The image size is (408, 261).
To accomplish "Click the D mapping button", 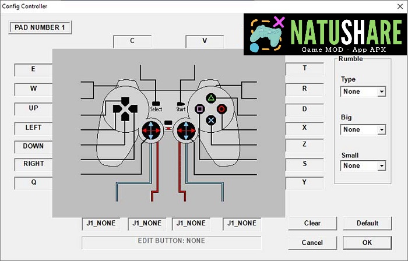I will click(x=304, y=110).
